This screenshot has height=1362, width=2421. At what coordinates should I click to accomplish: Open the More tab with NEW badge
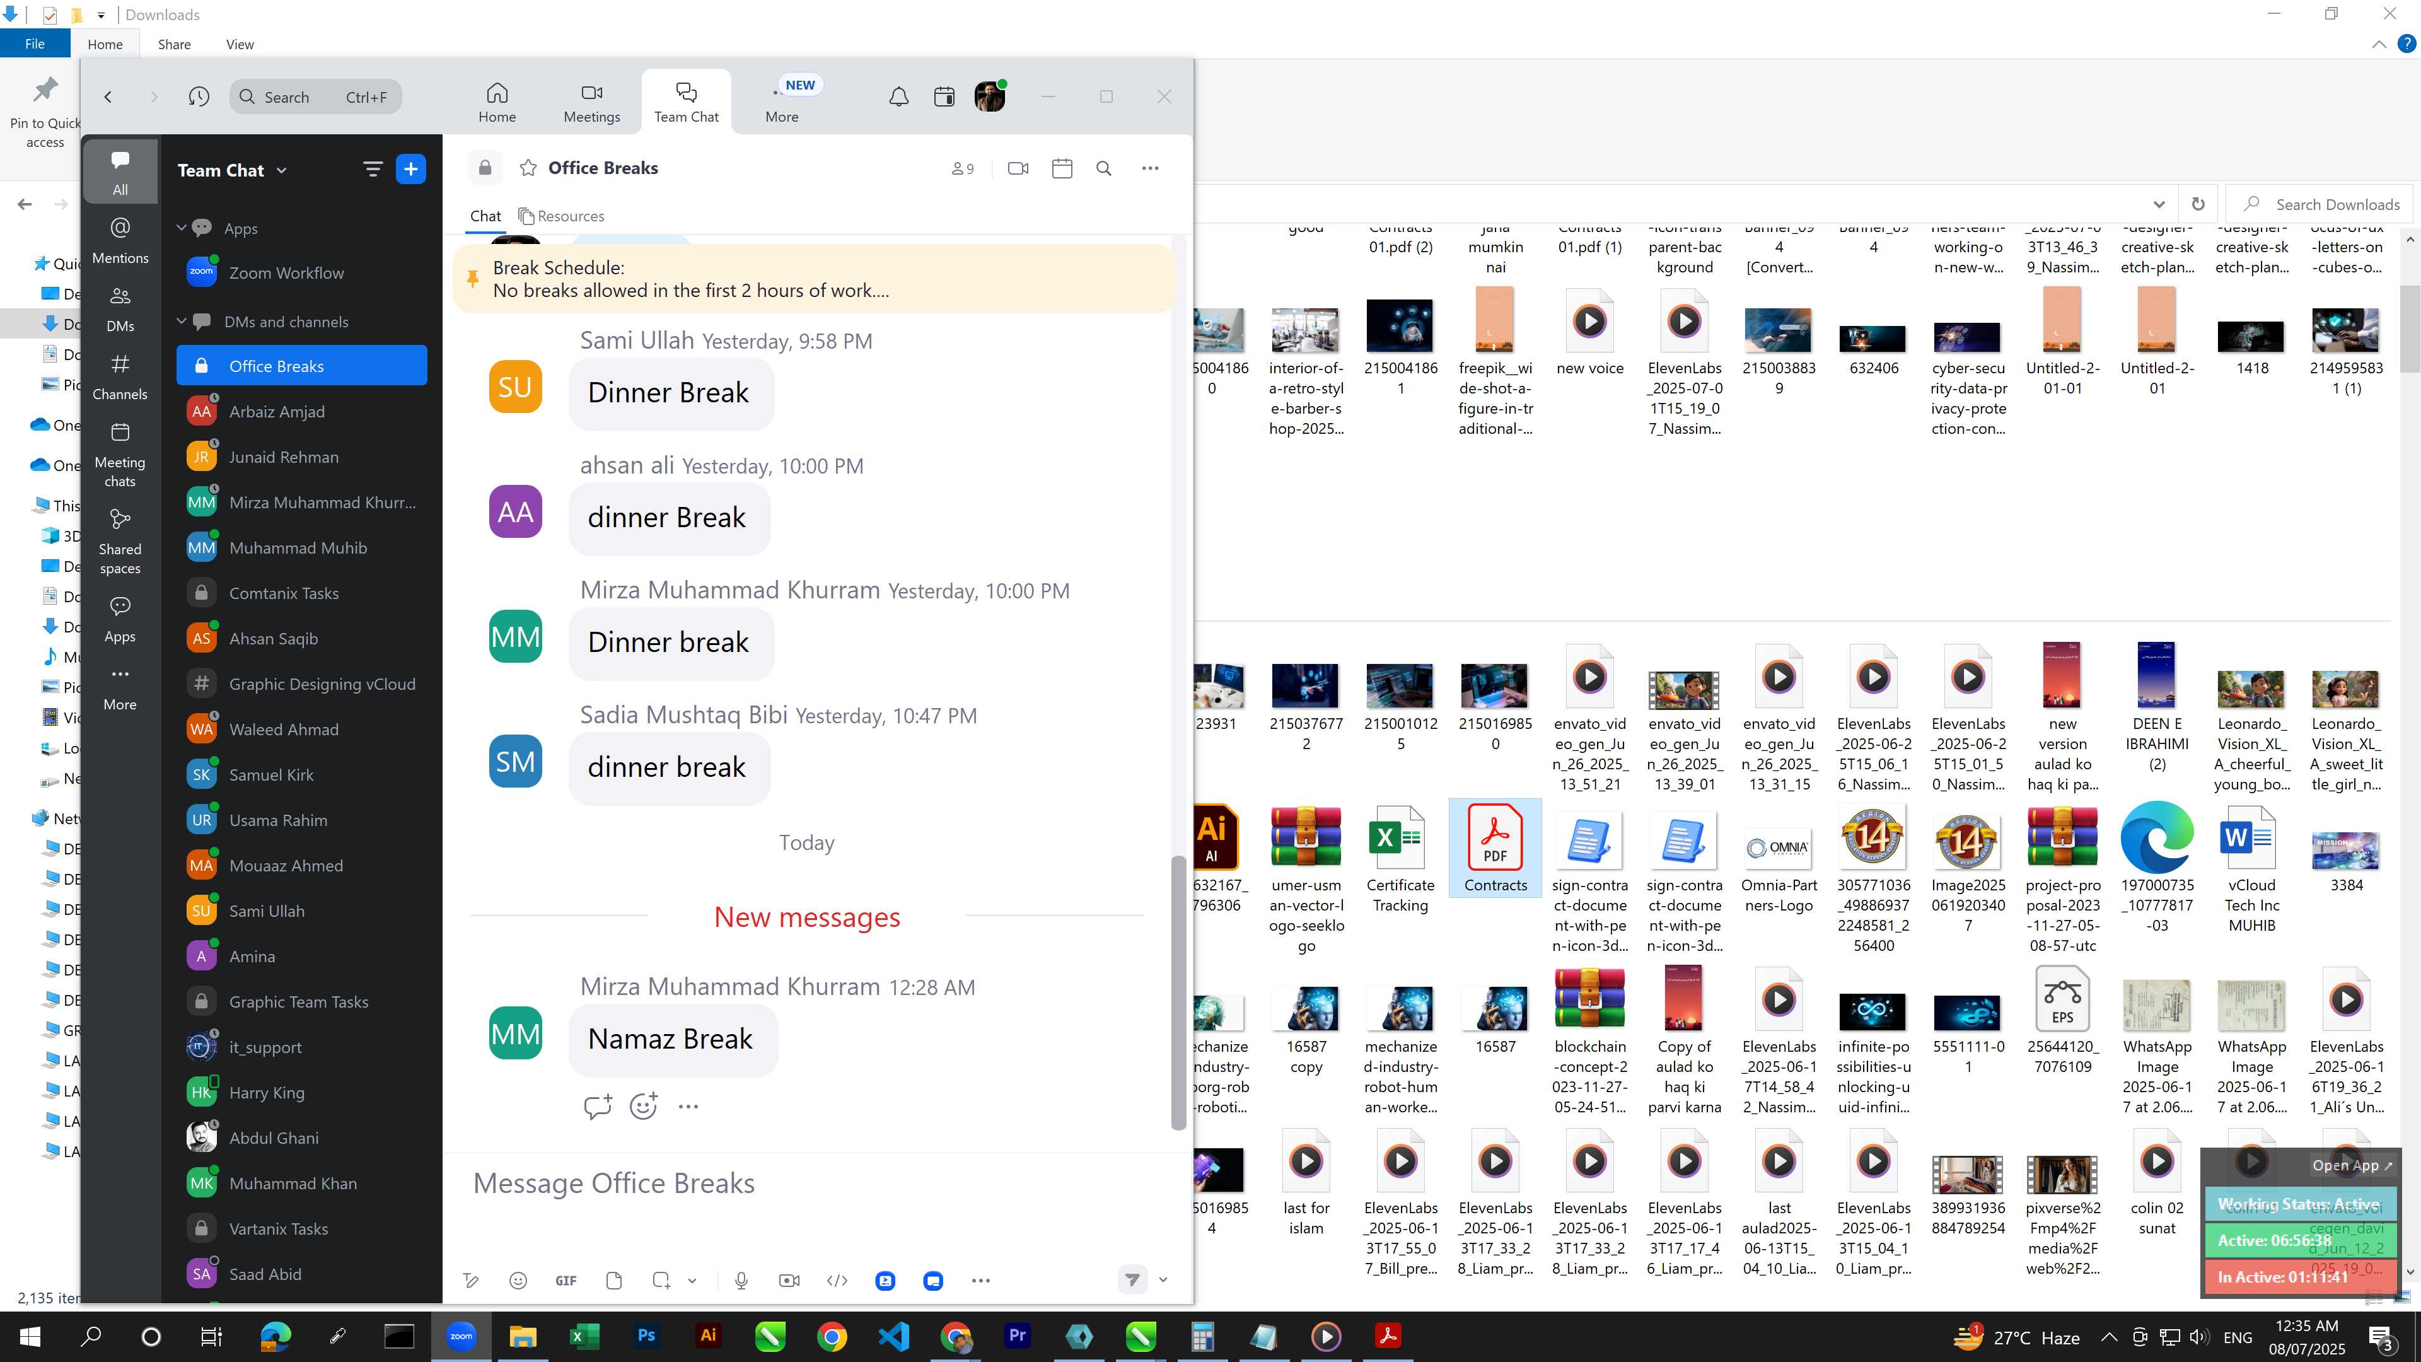[782, 102]
